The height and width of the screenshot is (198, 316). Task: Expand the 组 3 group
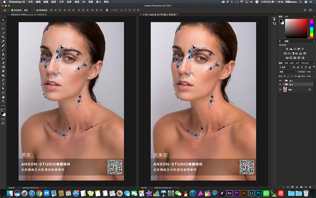[284, 81]
